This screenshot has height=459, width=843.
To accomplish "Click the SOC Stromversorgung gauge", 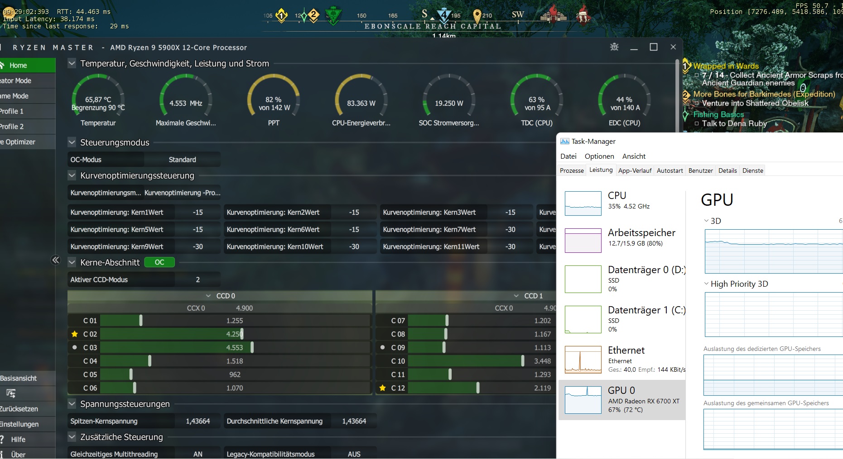I will [449, 97].
